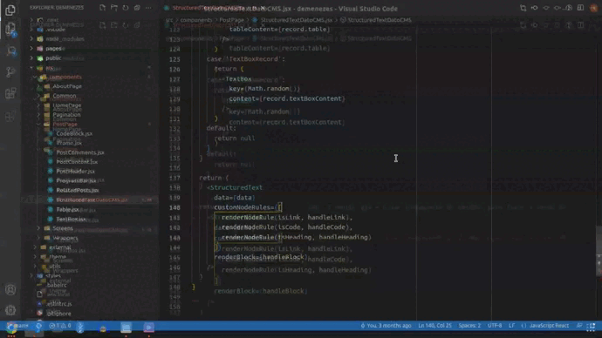The image size is (602, 338).
Task: Click git blame 'You, 3 months ago'
Action: coord(386,325)
